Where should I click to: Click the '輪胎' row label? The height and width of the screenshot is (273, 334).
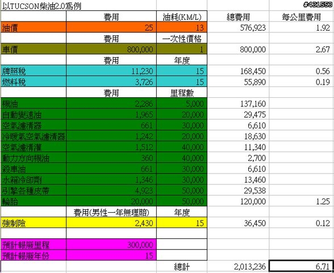point(34,201)
